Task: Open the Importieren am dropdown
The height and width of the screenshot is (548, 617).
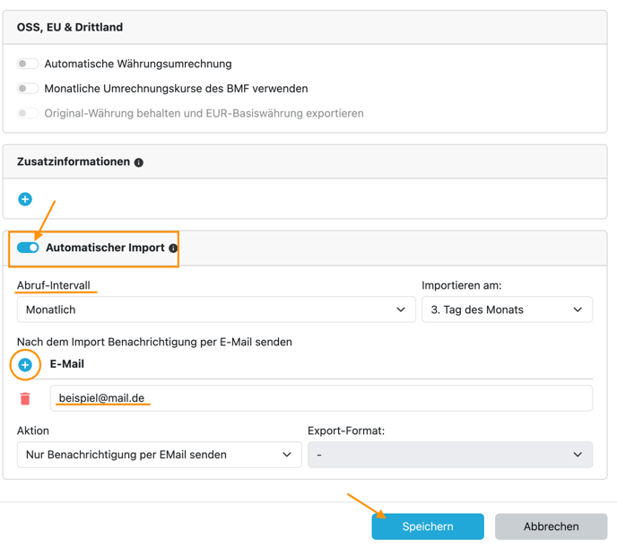Action: click(507, 309)
